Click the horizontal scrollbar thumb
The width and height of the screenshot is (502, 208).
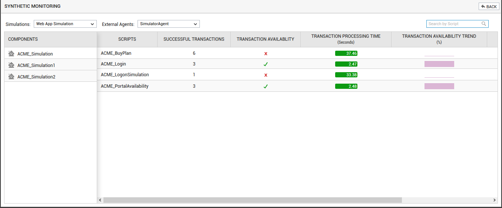click(252, 200)
